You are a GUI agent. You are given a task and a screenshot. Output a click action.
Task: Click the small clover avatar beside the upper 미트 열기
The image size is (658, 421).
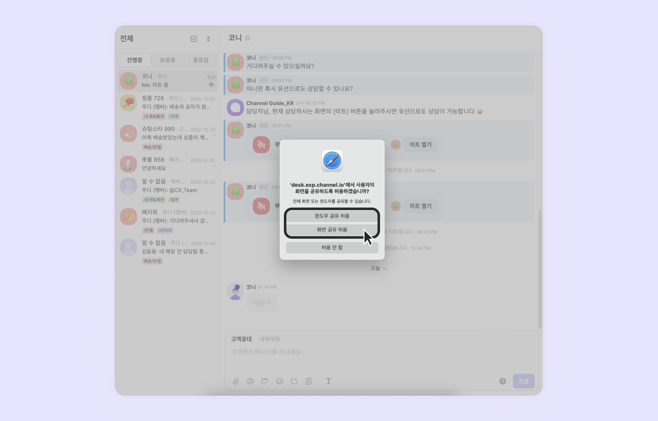point(396,145)
